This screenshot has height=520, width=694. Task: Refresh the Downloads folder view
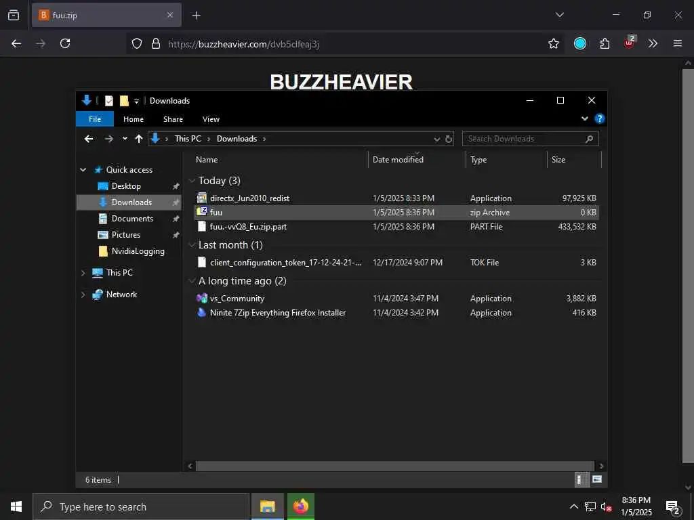click(449, 139)
